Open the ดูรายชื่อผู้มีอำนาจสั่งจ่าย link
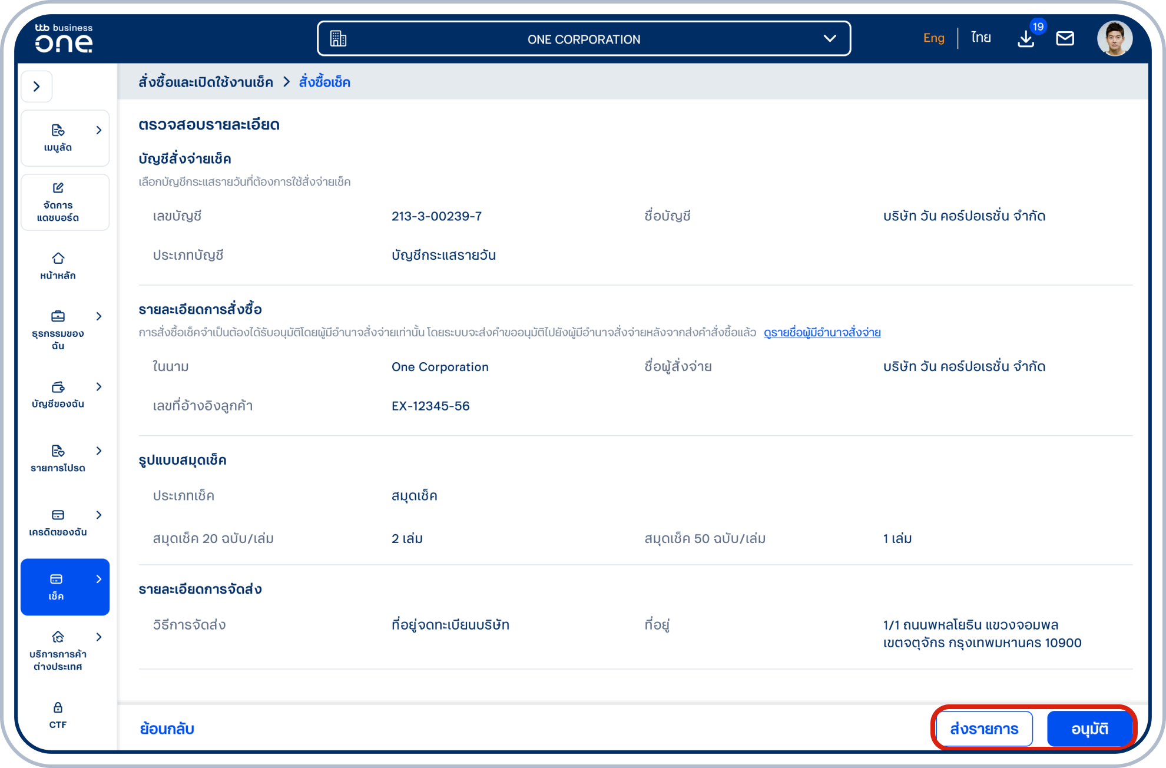 point(822,333)
